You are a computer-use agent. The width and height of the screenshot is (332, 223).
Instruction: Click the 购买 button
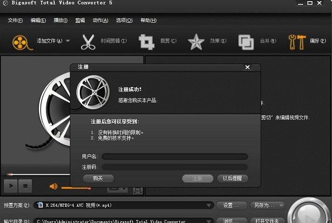coord(98,178)
